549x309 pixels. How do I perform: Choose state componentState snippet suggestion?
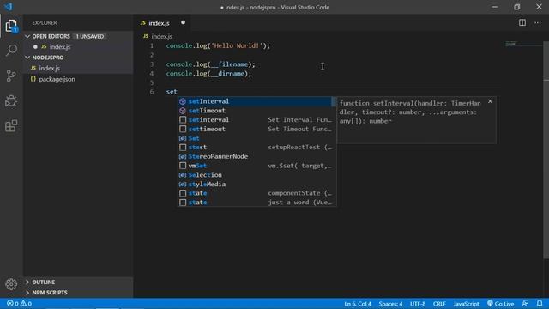[x=255, y=193]
